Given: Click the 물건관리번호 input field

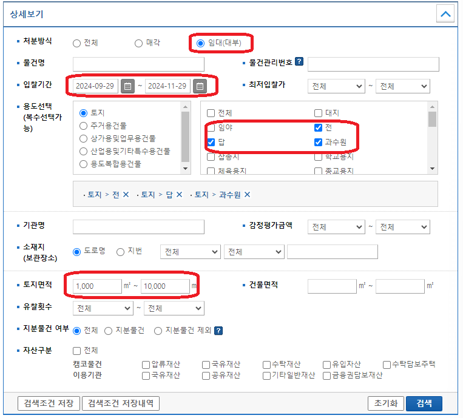Looking at the screenshot, I should 373,64.
